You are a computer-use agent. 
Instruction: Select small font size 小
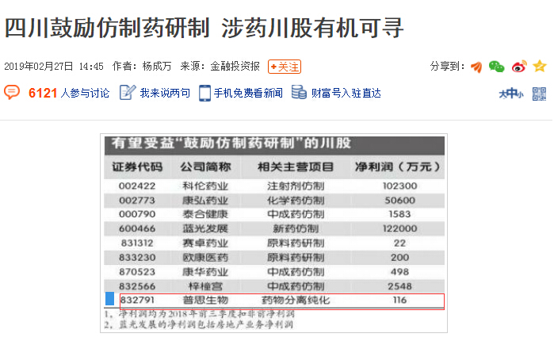520,94
